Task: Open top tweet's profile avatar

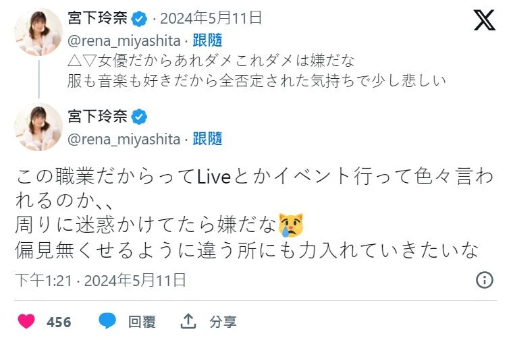Action: point(38,32)
